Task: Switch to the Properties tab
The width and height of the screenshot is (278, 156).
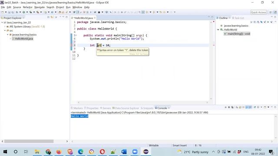Action: pyautogui.click(x=91, y=108)
